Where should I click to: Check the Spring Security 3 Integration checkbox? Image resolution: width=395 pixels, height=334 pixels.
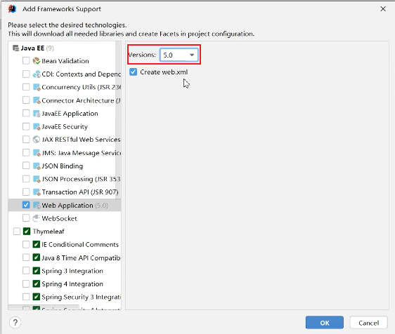[x=26, y=297]
